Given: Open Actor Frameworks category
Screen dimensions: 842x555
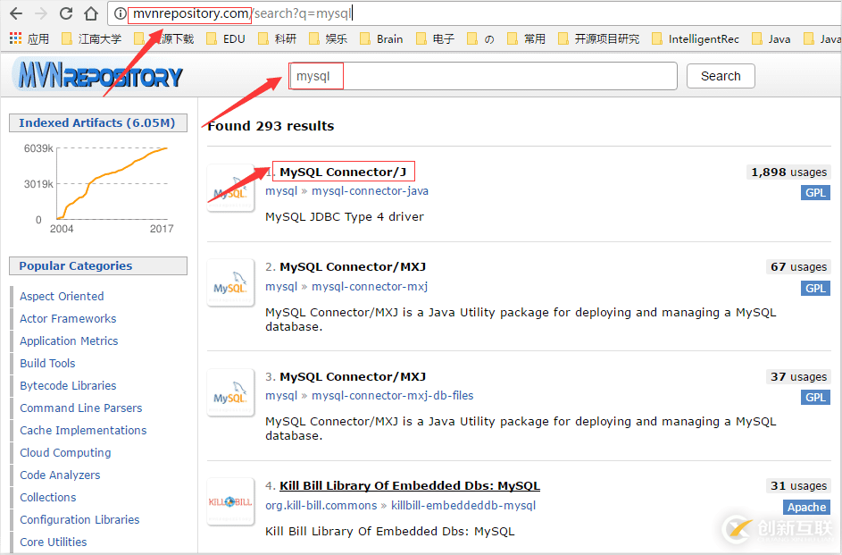Looking at the screenshot, I should (68, 318).
